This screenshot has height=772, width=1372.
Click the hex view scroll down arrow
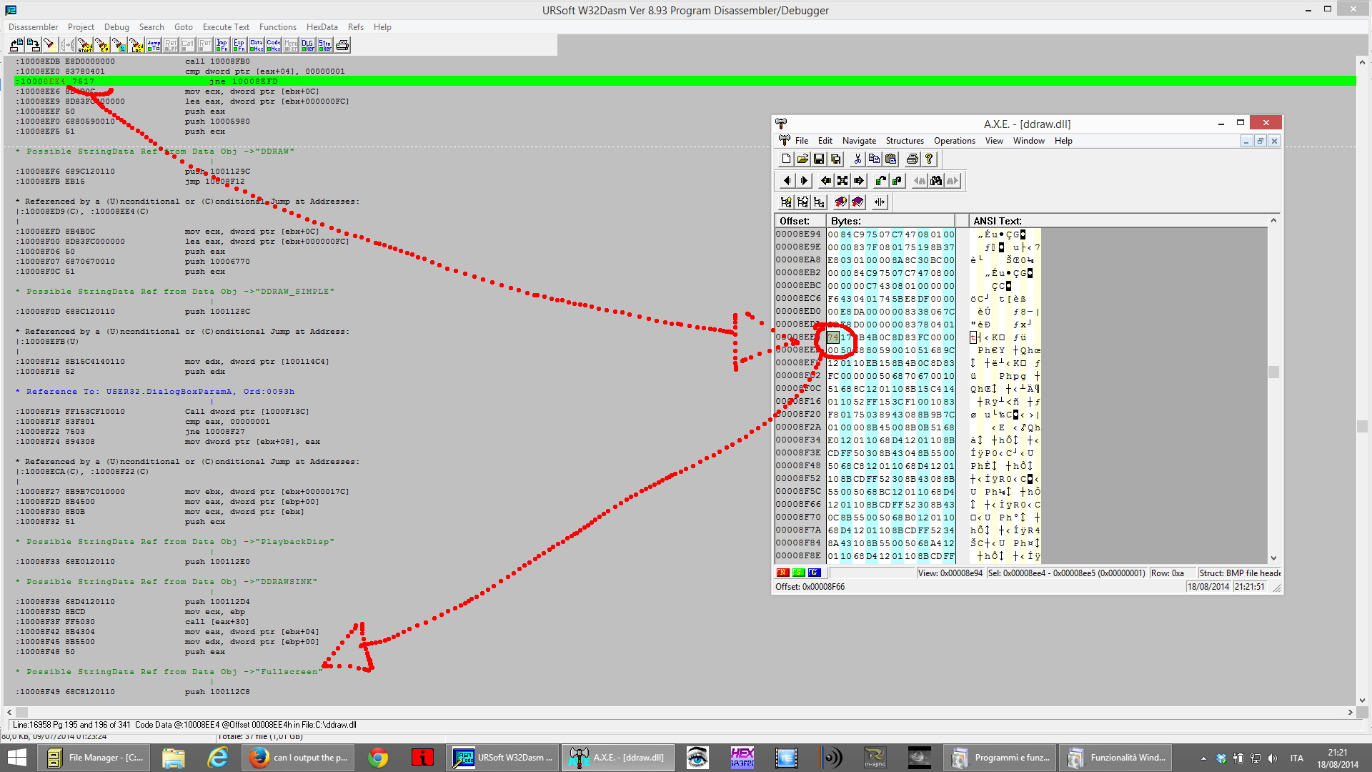tap(1273, 558)
